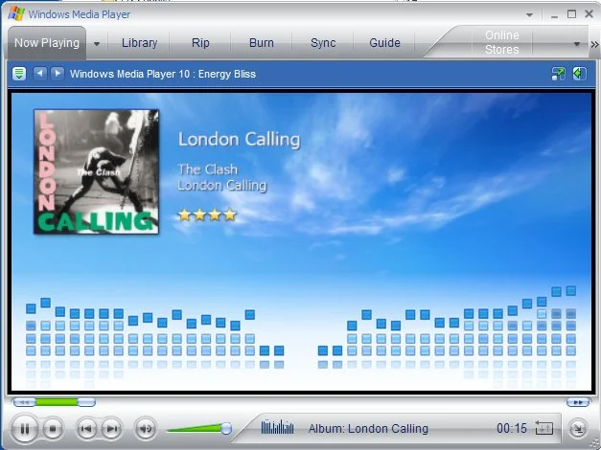601x450 pixels.
Task: Mute the sound with speaker button
Action: pos(146,429)
